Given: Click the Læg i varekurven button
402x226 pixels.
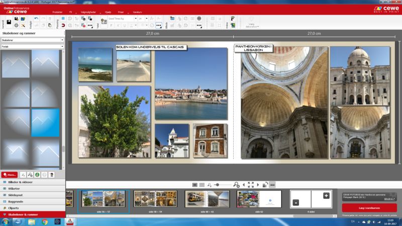Looking at the screenshot, I should click(369, 207).
